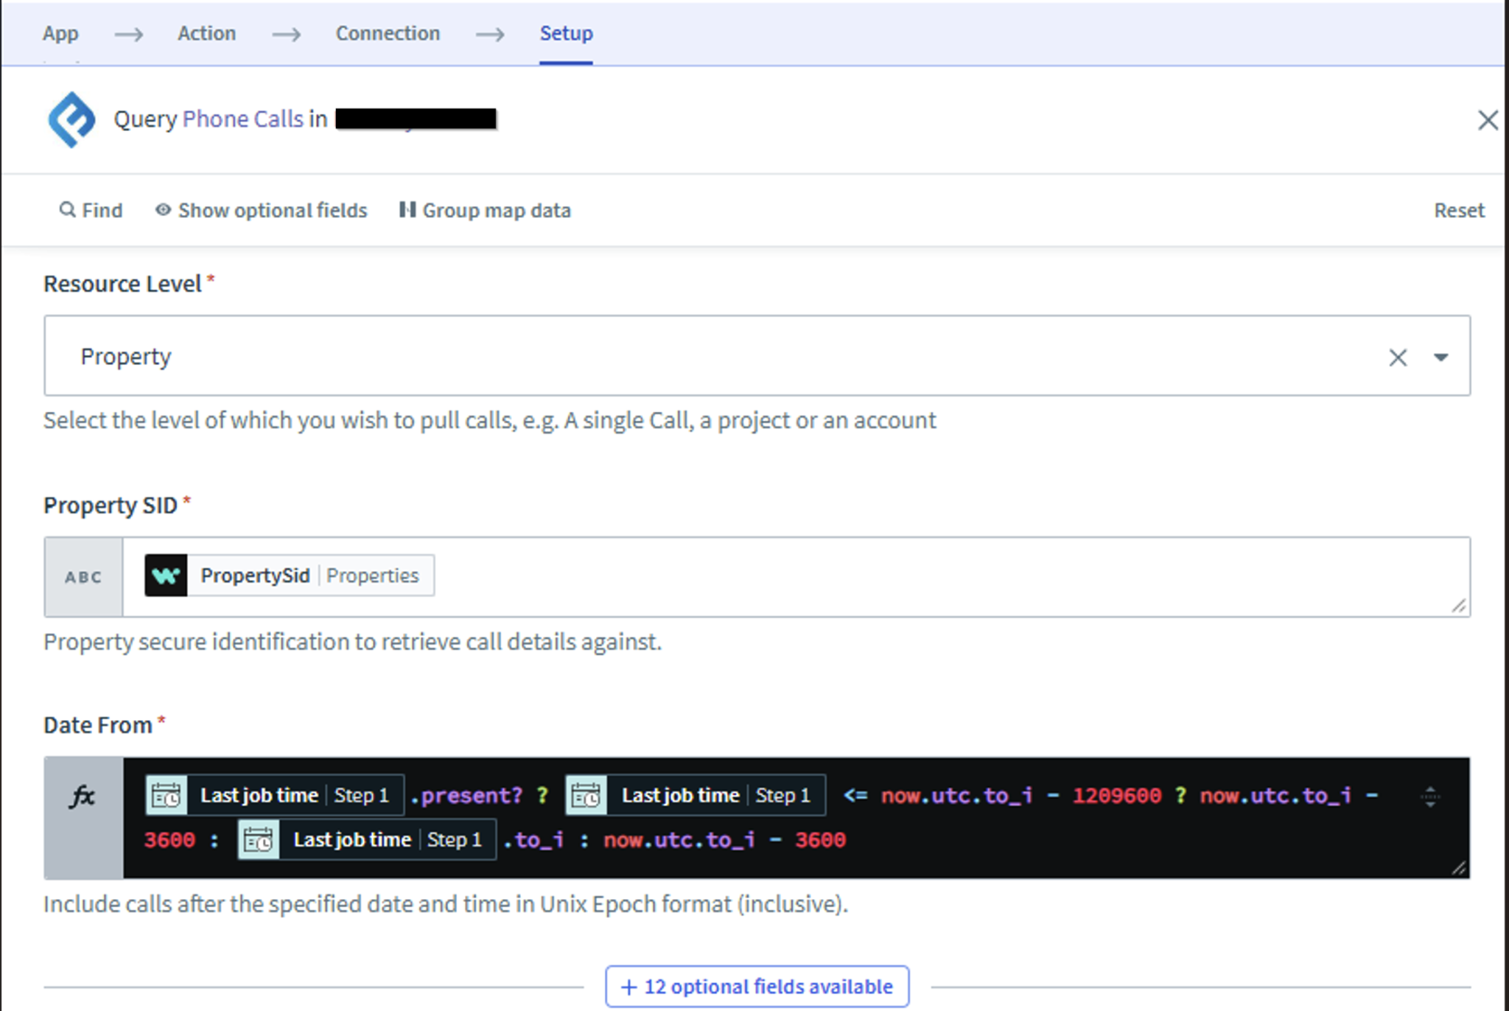Open Find search in the fields
Image resolution: width=1509 pixels, height=1011 pixels.
91,210
